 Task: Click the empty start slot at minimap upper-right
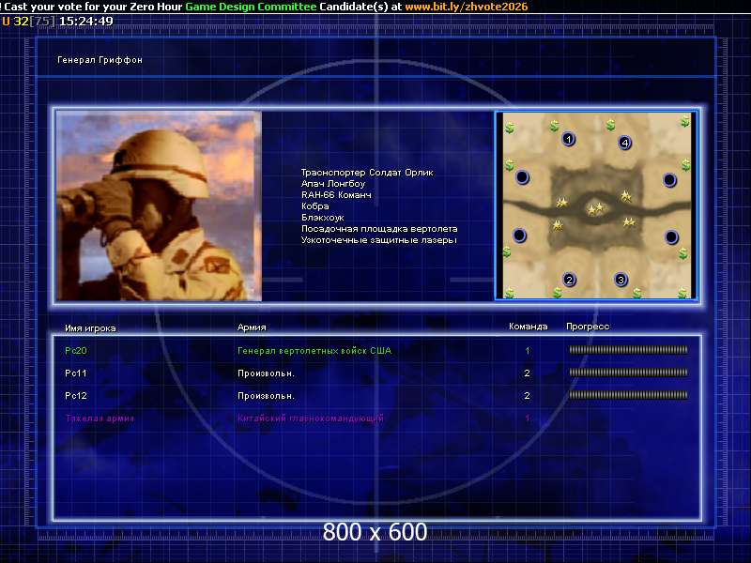669,179
